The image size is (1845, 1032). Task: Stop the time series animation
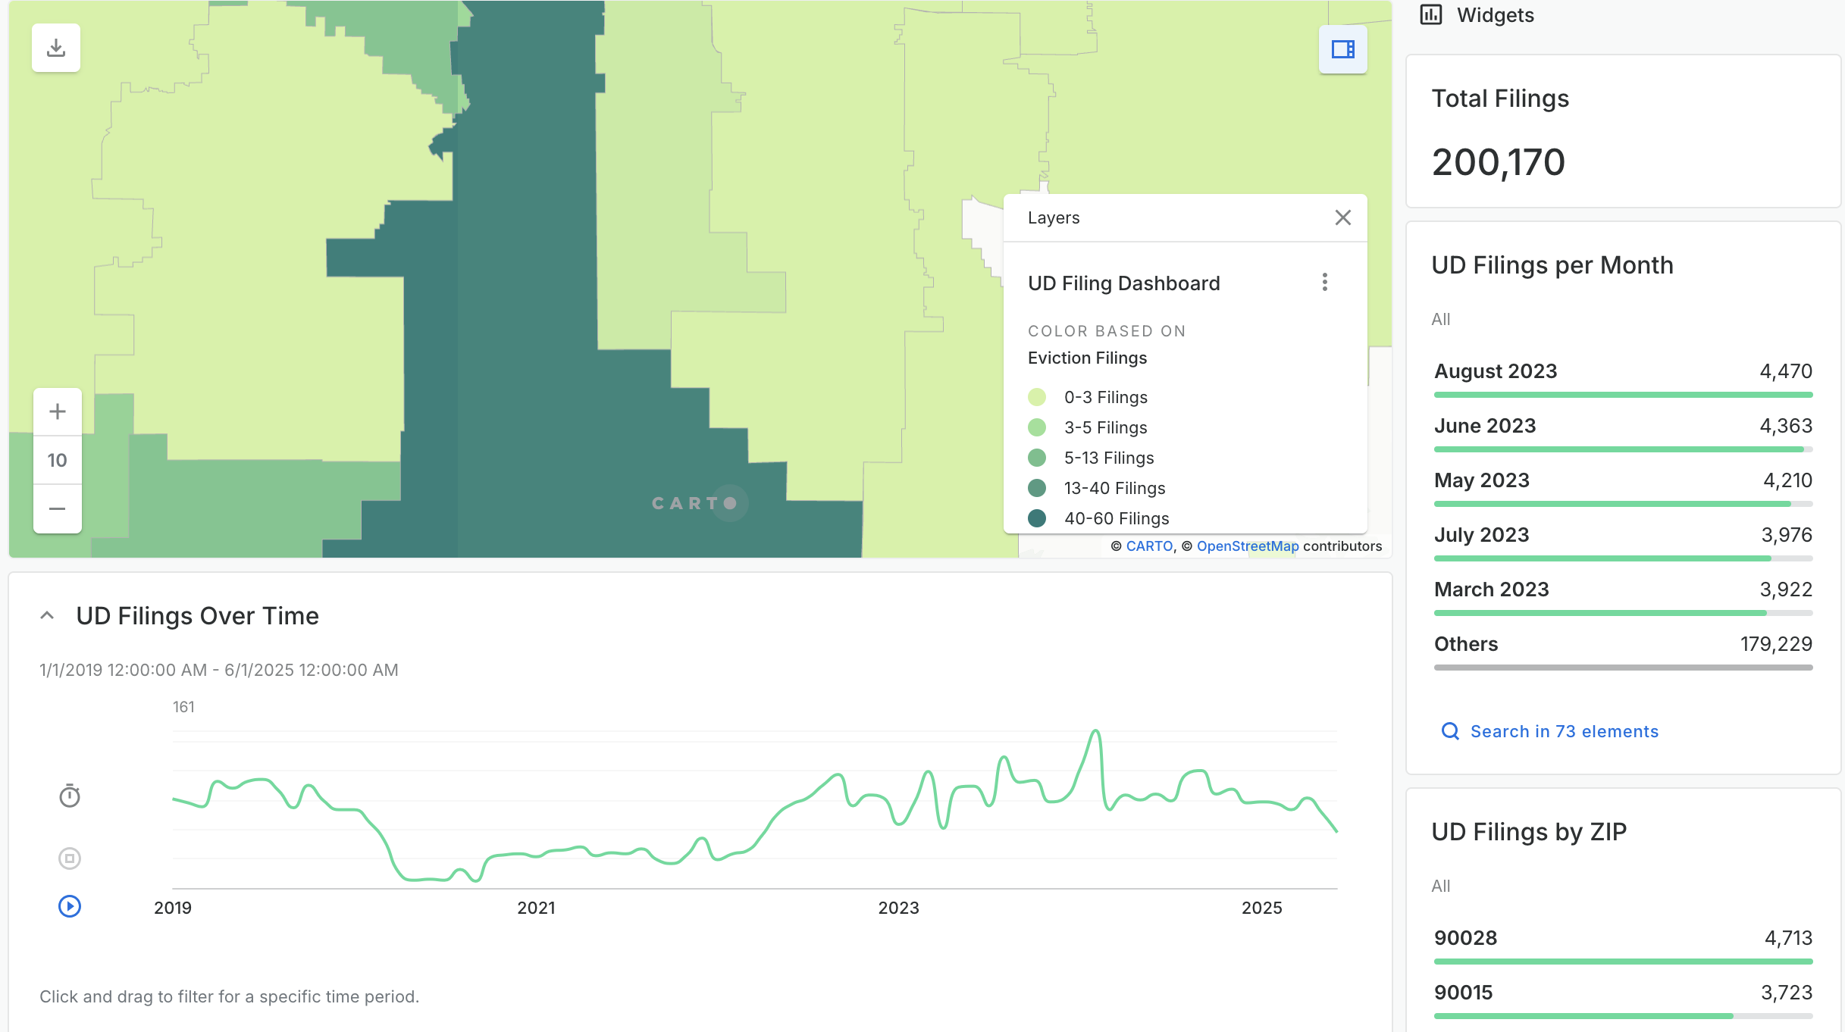70,858
